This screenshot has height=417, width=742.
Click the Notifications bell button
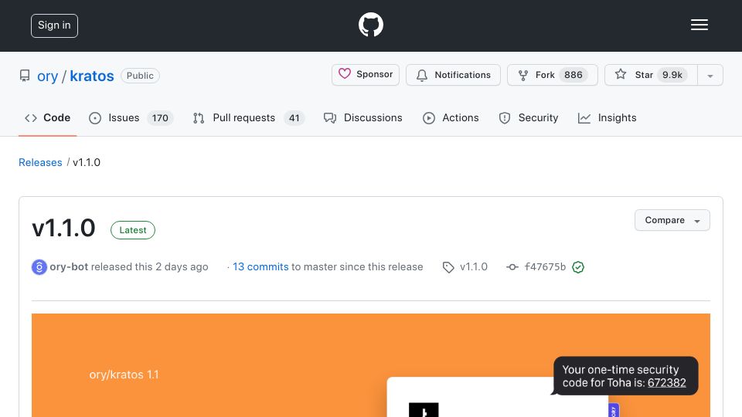click(x=453, y=75)
